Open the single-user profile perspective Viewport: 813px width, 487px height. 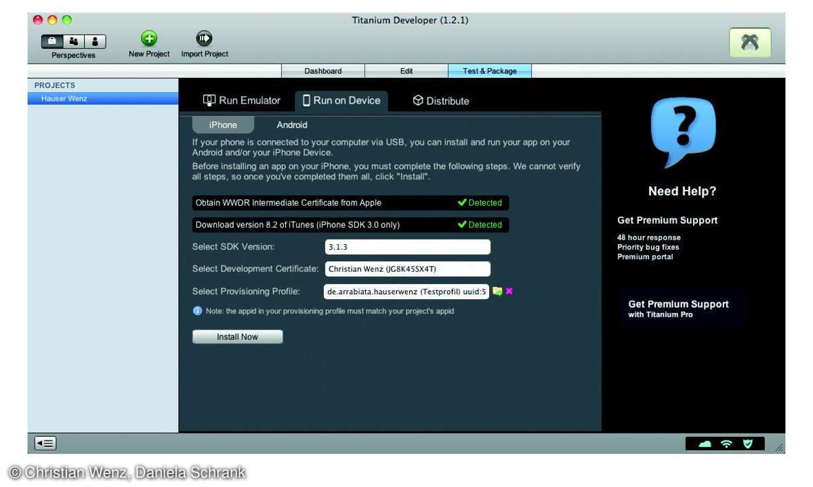[95, 41]
